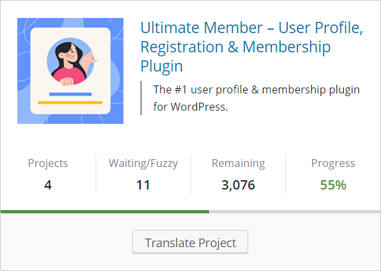The width and height of the screenshot is (381, 271).
Task: Click the gray unfilled portion of progress bar
Action: 295,212
